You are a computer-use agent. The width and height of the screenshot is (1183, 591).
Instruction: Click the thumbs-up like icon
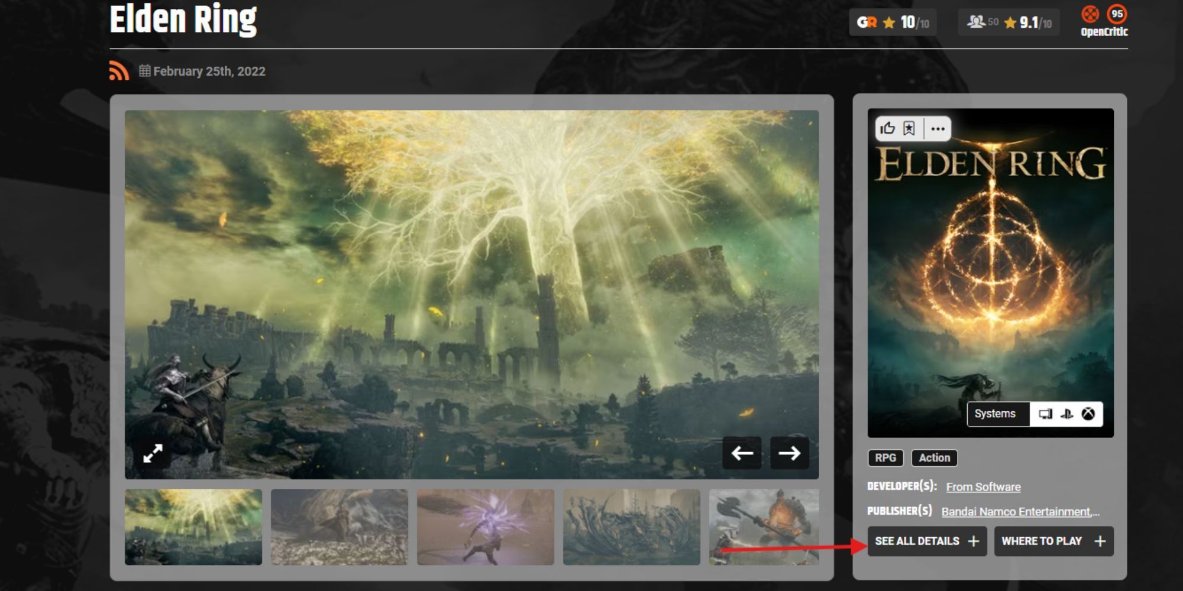click(x=887, y=128)
